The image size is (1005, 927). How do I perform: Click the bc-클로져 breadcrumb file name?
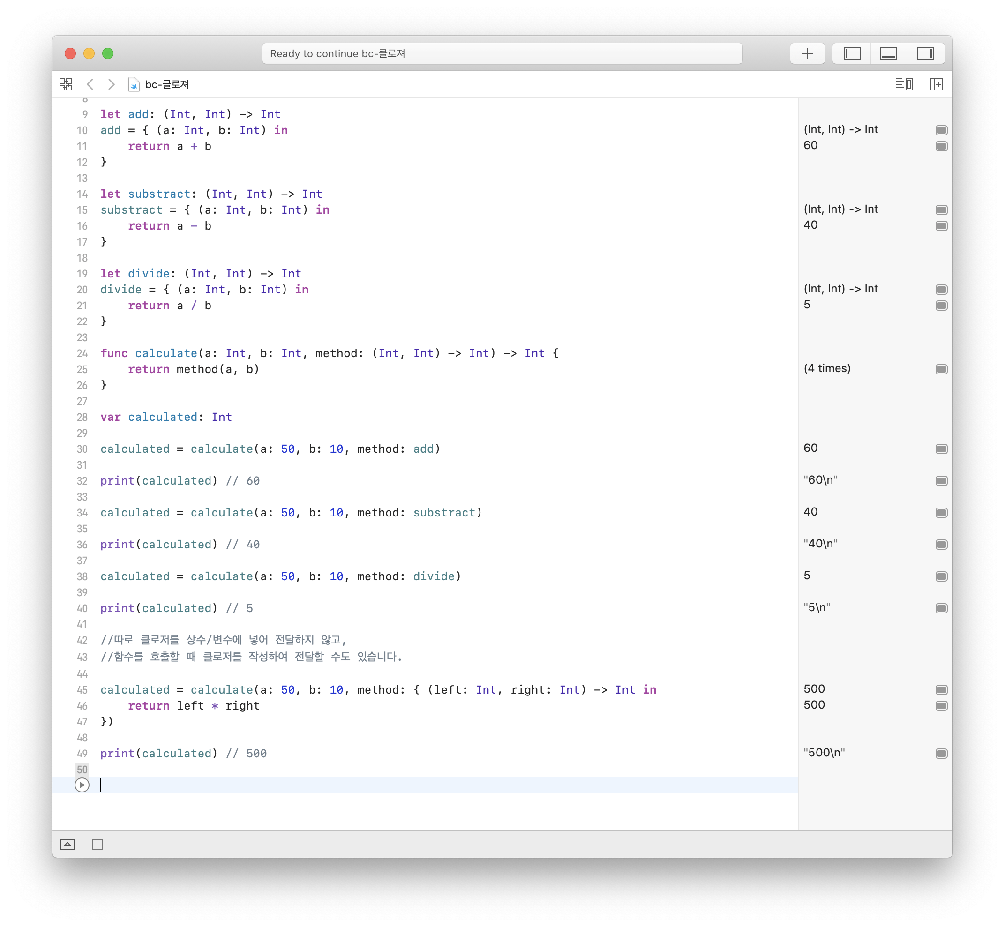click(166, 84)
